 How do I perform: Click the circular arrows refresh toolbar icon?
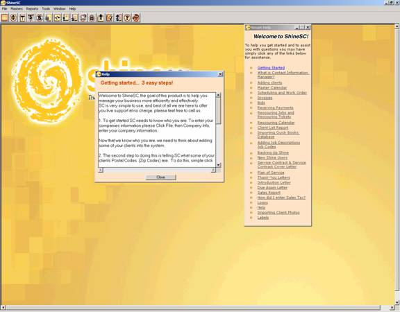[x=57, y=18]
